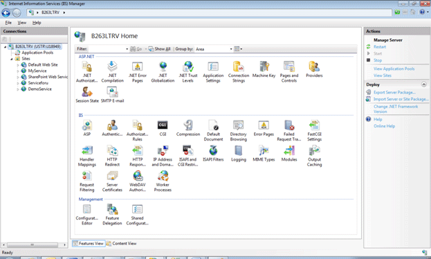Screen dimensions: 431x259
Task: Collapse the Sites tree node
Action: click(x=12, y=59)
